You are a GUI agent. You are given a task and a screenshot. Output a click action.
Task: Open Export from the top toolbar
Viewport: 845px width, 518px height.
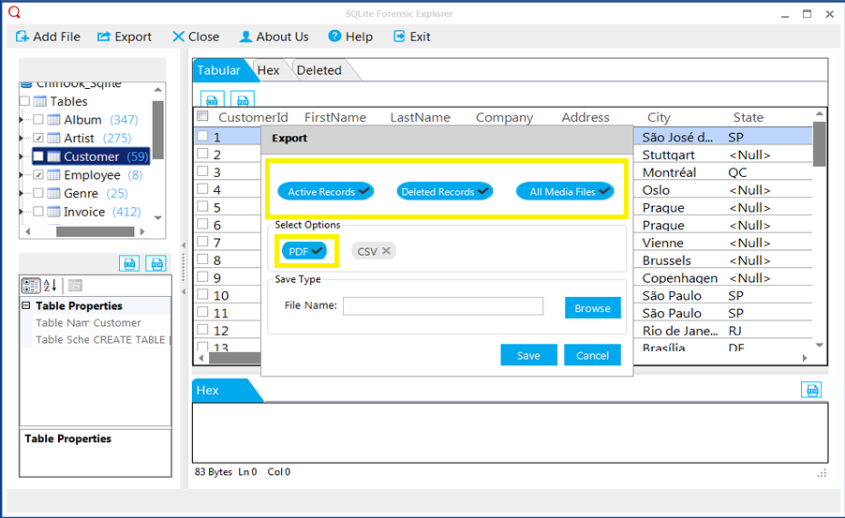coord(125,37)
